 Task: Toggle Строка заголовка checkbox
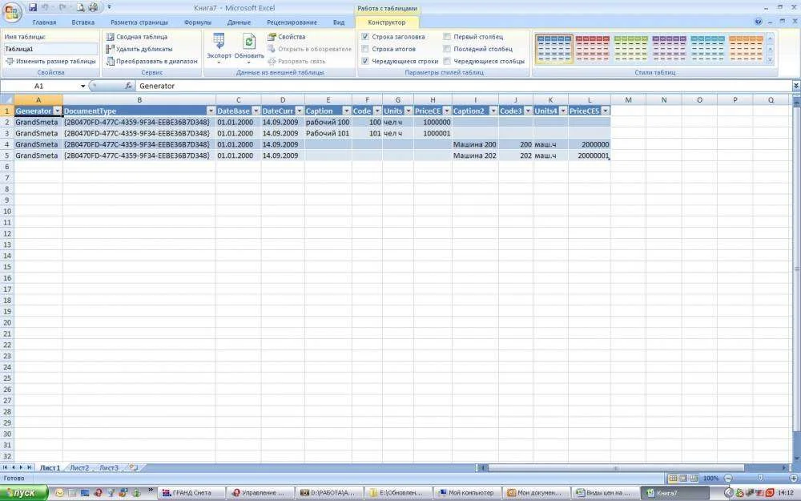pyautogui.click(x=364, y=37)
